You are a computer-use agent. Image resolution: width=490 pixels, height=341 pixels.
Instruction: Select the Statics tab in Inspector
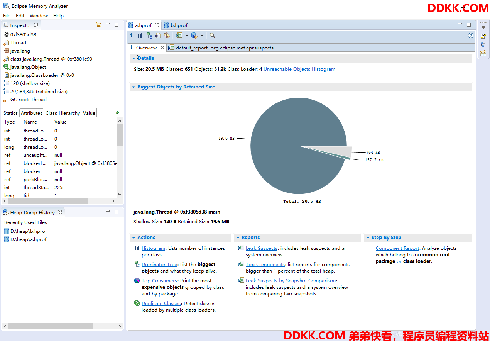10,113
